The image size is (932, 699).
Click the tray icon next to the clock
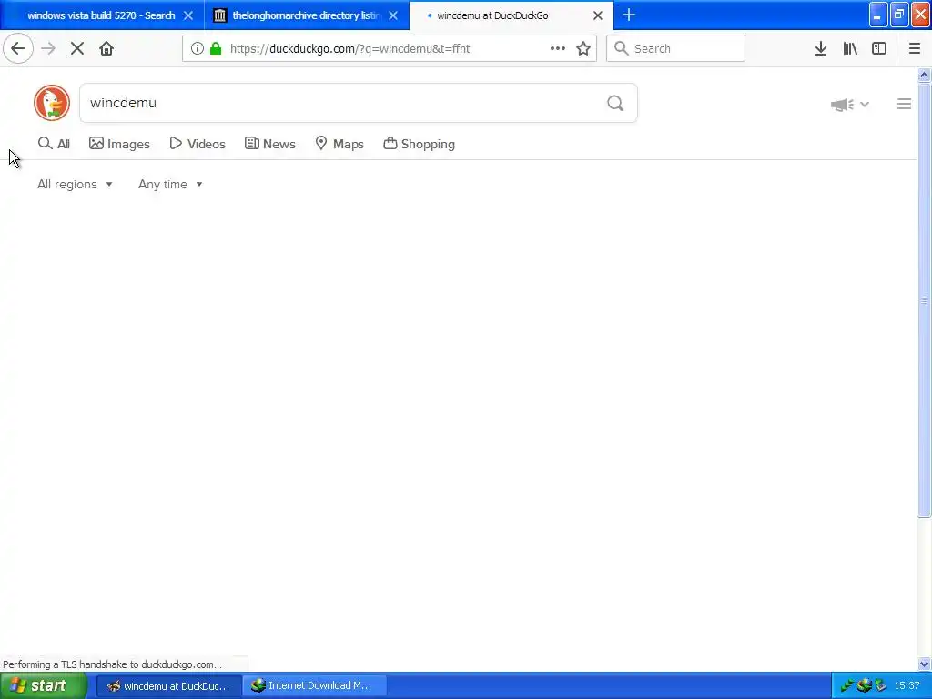880,686
